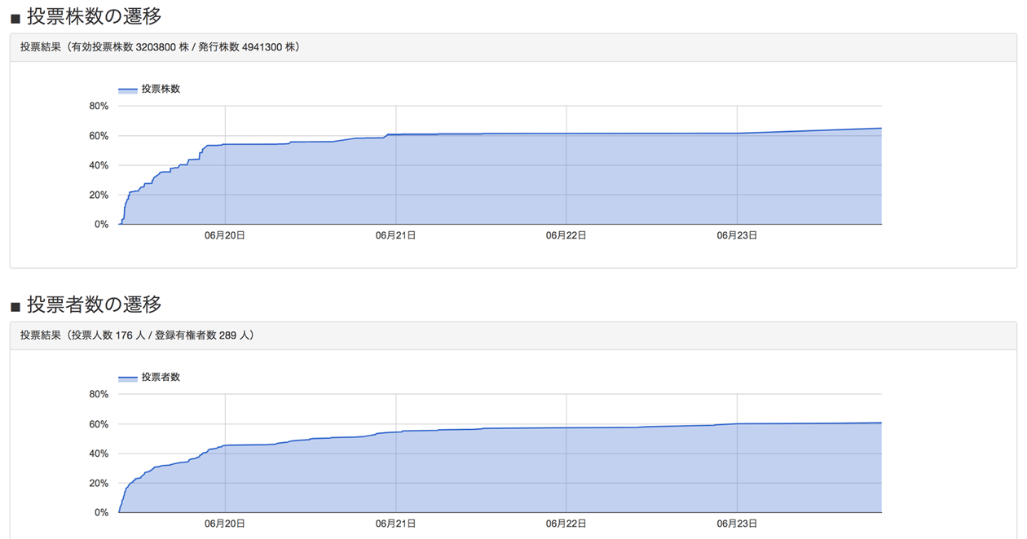1027x539 pixels.
Task: Click 06月21日 on the 投票者数 chart axis
Action: (x=396, y=524)
